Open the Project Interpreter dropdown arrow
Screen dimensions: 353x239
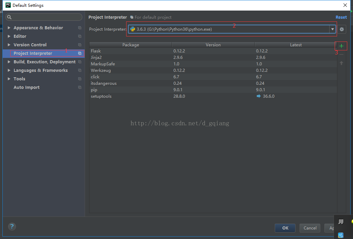(x=332, y=29)
